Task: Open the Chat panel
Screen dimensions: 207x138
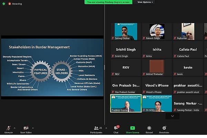Action: click(116, 129)
